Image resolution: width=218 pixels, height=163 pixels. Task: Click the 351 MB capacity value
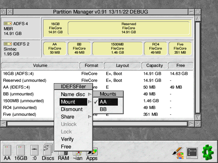[151, 114]
